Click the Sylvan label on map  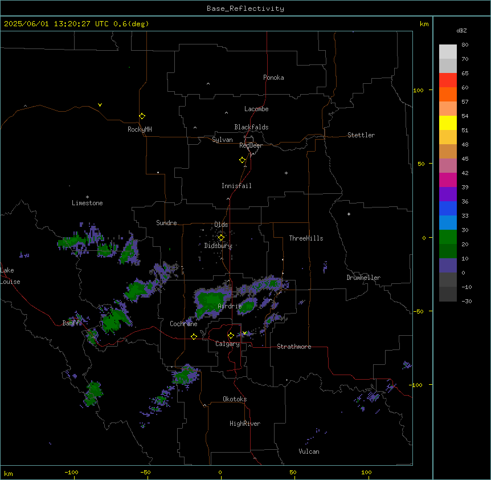pyautogui.click(x=222, y=140)
